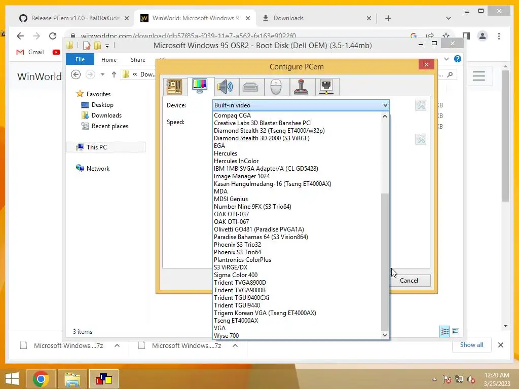Switch to the Sound speaker tab icon
This screenshot has height=389, width=519.
click(225, 87)
